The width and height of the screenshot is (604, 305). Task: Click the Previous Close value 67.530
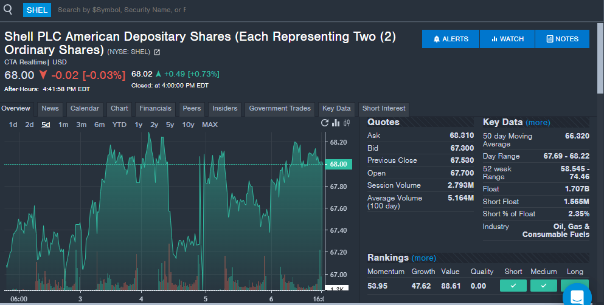point(462,160)
